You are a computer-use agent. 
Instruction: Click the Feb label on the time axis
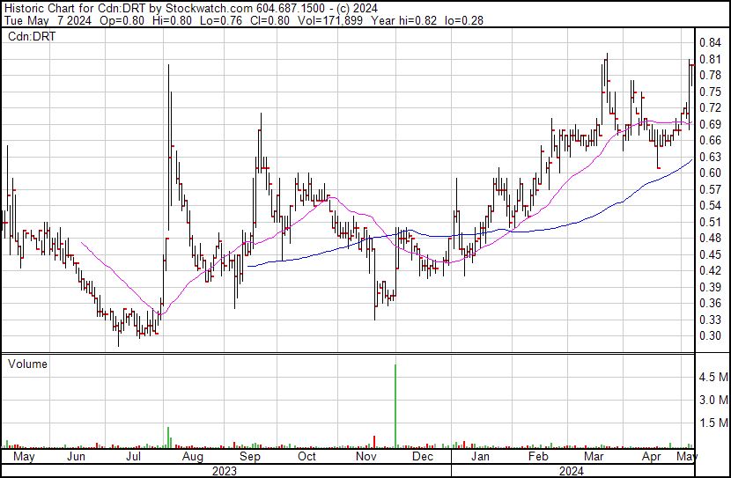[x=537, y=458]
